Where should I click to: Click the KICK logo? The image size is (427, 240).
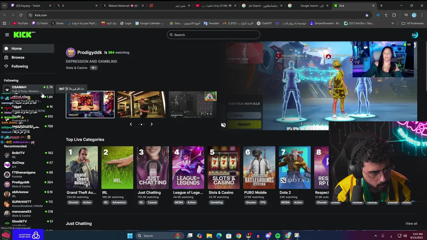(24, 35)
